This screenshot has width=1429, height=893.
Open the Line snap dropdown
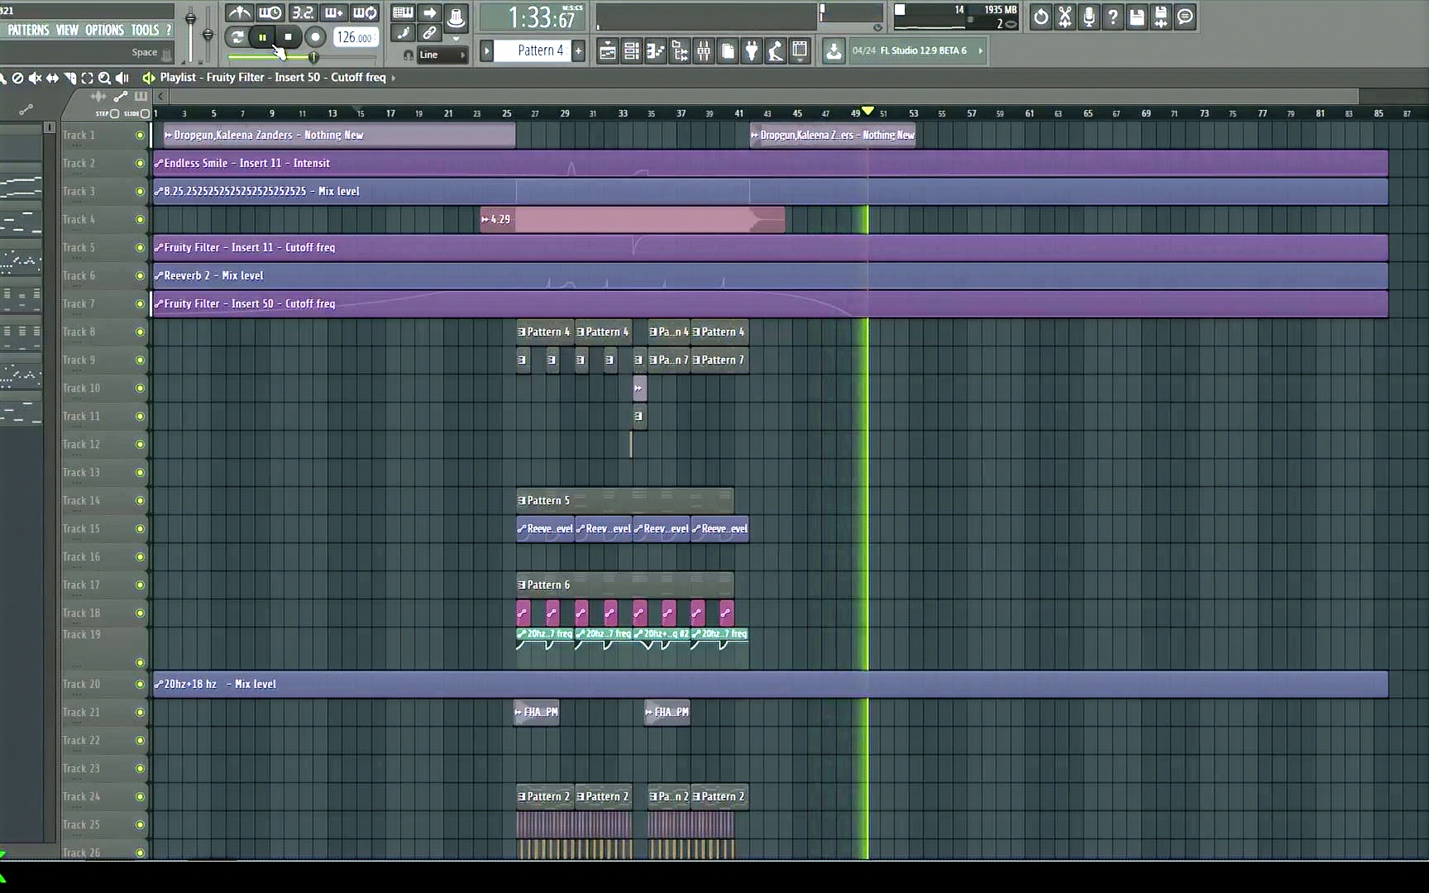442,55
